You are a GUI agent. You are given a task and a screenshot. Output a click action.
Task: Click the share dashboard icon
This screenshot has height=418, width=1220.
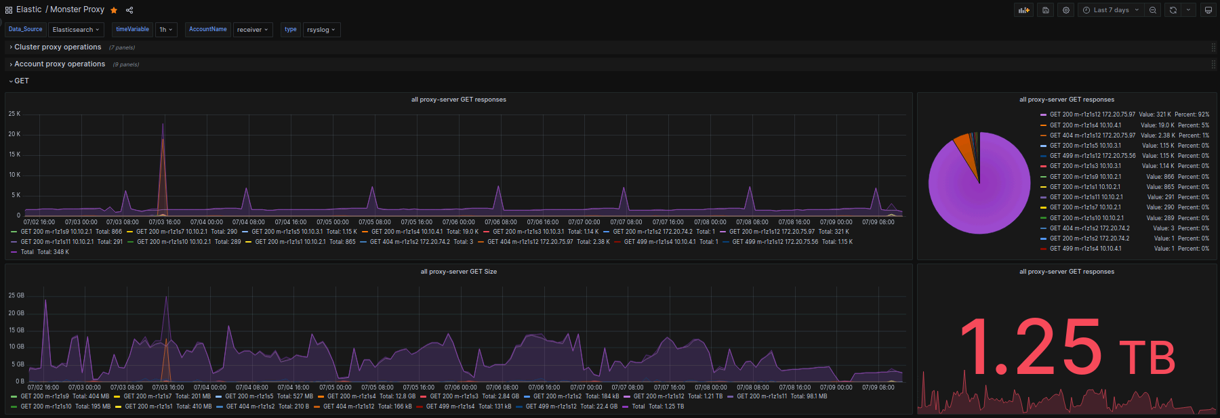click(x=129, y=10)
